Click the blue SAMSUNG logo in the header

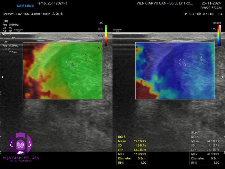(25, 6)
